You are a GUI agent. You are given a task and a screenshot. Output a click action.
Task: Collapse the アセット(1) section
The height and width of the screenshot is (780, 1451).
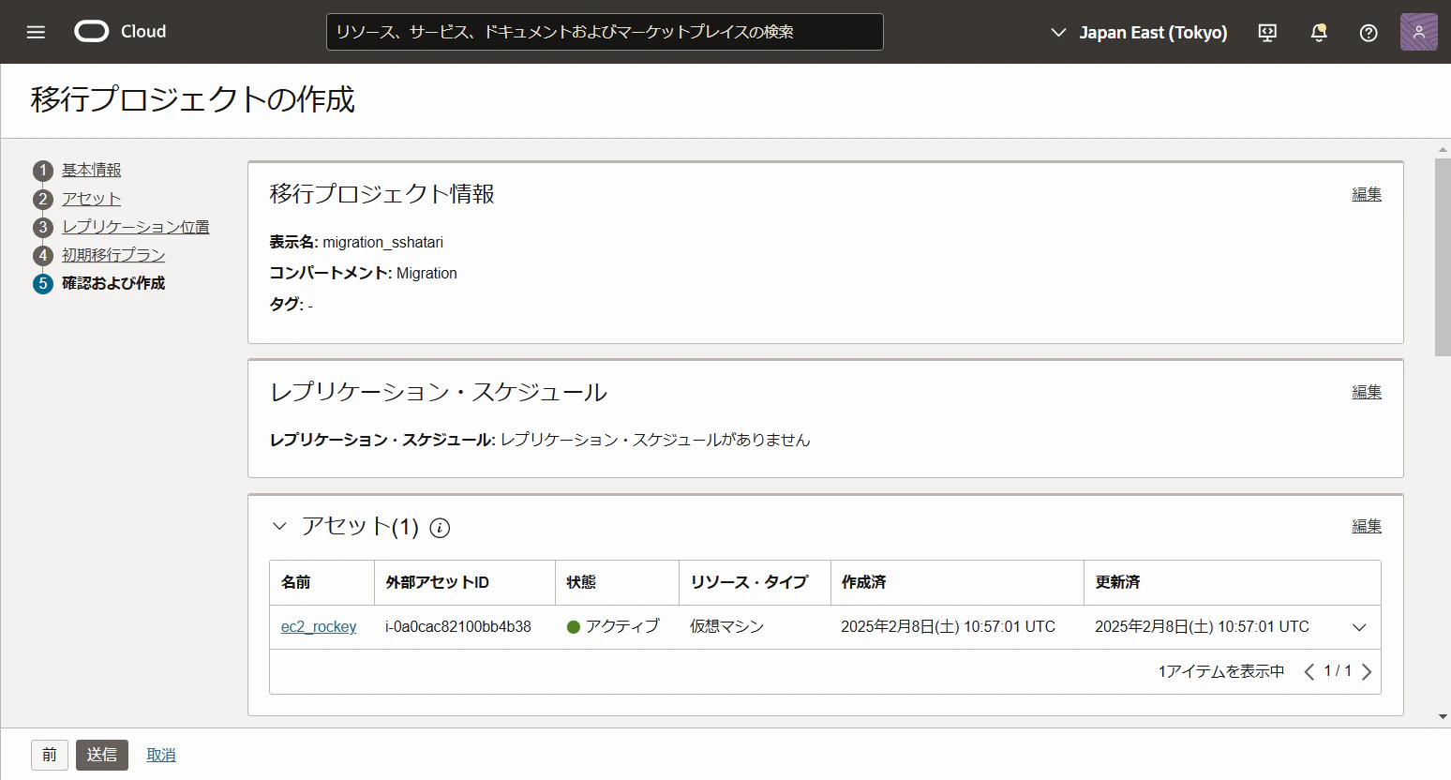[279, 526]
